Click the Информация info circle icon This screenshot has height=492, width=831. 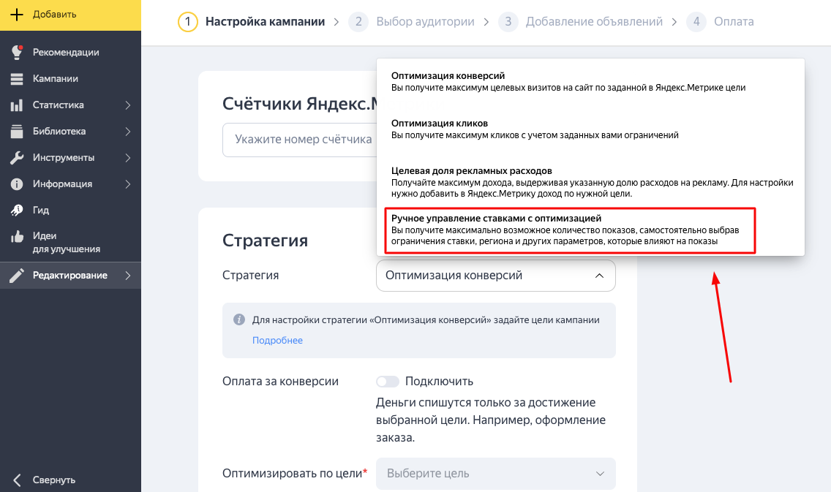[17, 183]
